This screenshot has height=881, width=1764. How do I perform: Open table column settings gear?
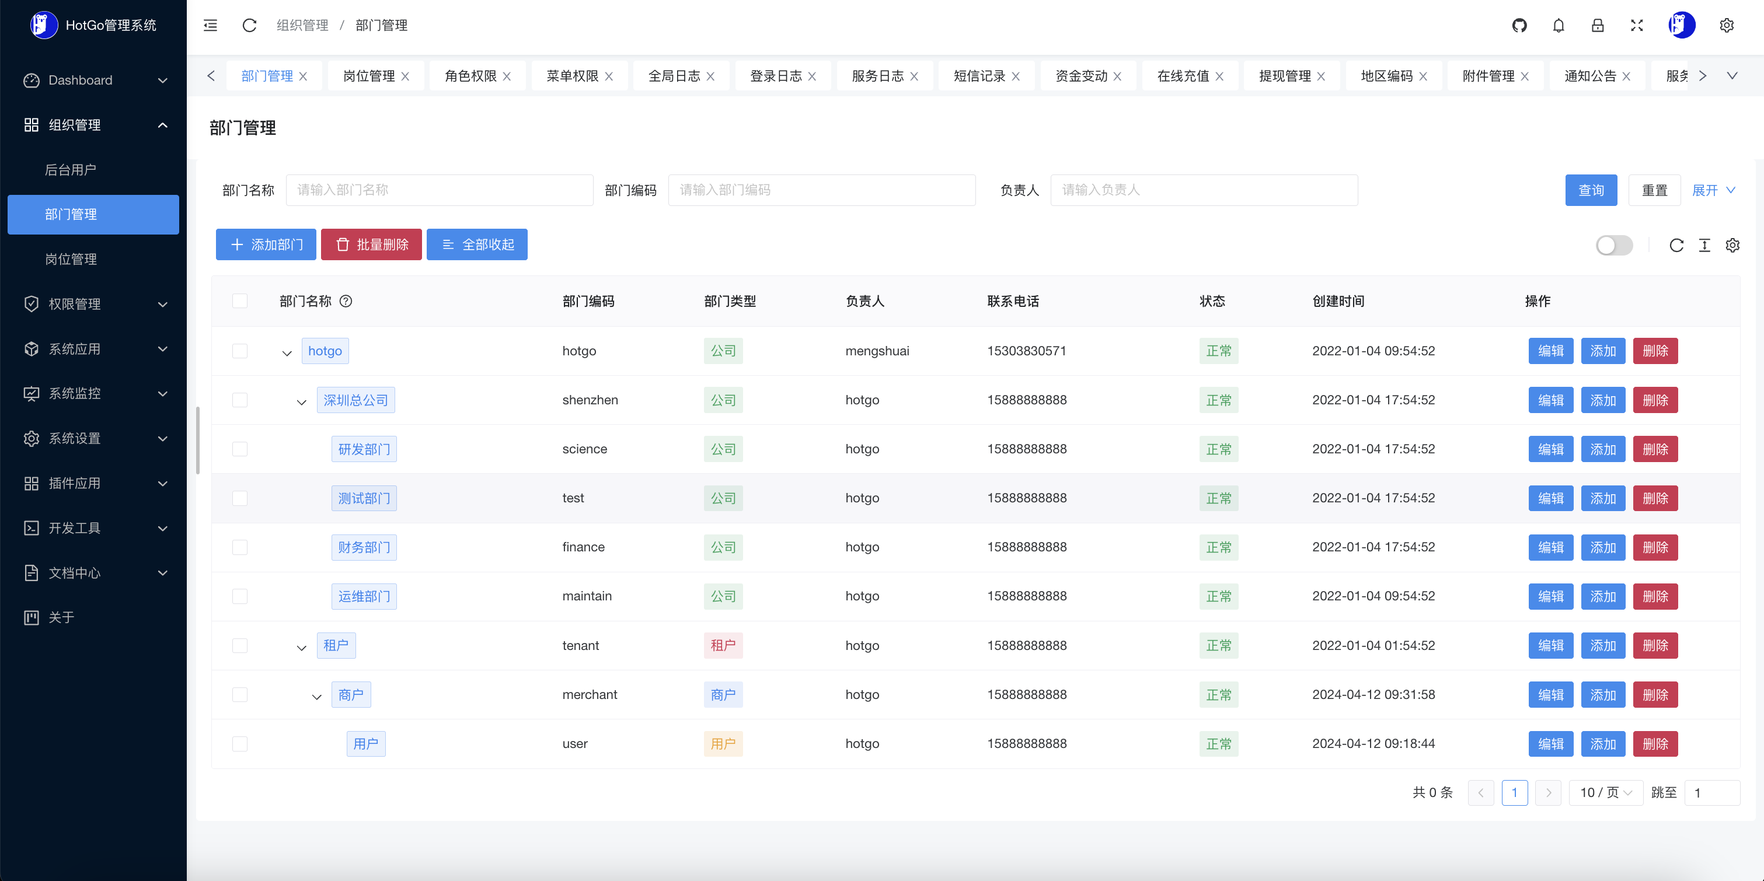(1732, 245)
